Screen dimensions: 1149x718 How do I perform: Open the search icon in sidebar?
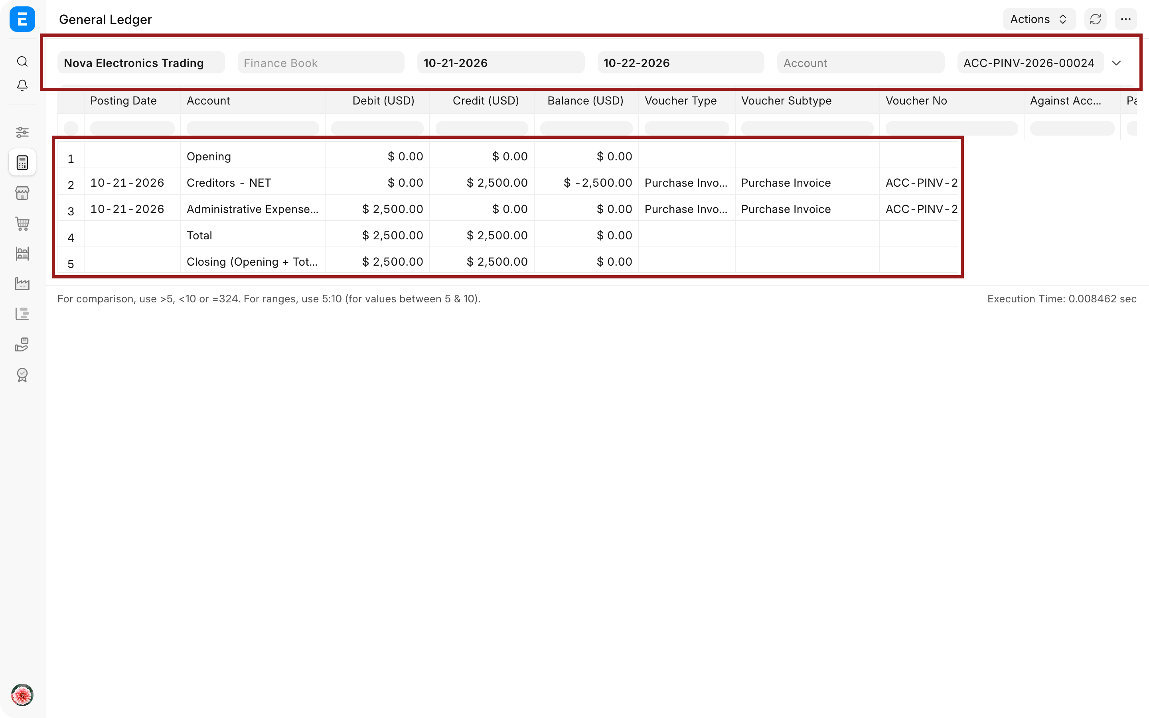(x=22, y=61)
